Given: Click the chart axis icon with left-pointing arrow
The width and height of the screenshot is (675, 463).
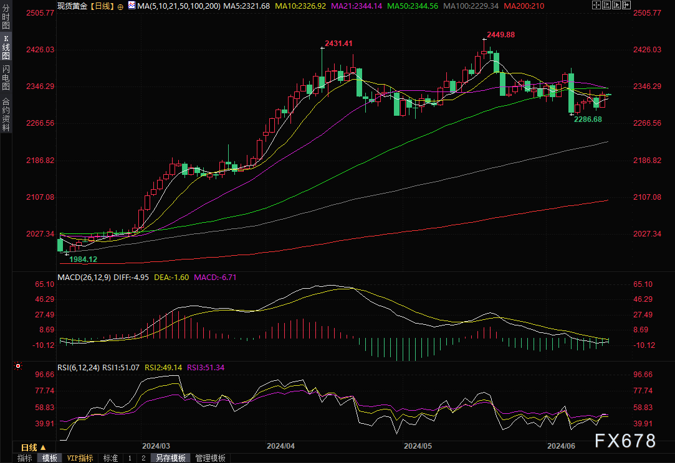Looking at the screenshot, I should coord(606,5).
